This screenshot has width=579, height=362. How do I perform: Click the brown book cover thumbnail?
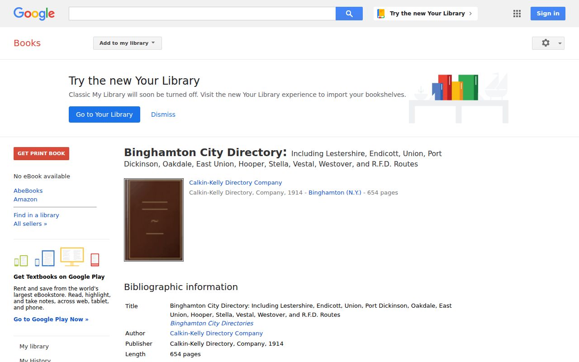click(154, 220)
